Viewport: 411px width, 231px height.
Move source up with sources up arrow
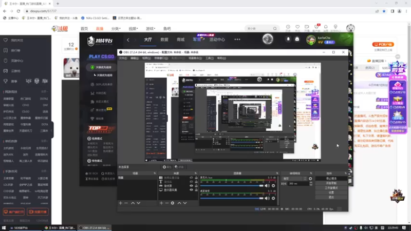(x=179, y=203)
